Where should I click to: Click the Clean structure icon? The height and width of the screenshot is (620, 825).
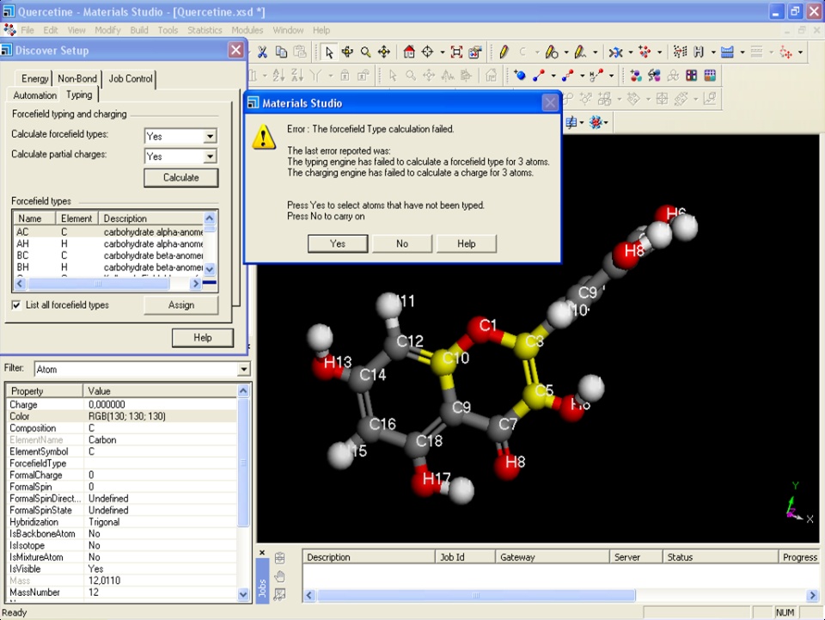click(645, 52)
